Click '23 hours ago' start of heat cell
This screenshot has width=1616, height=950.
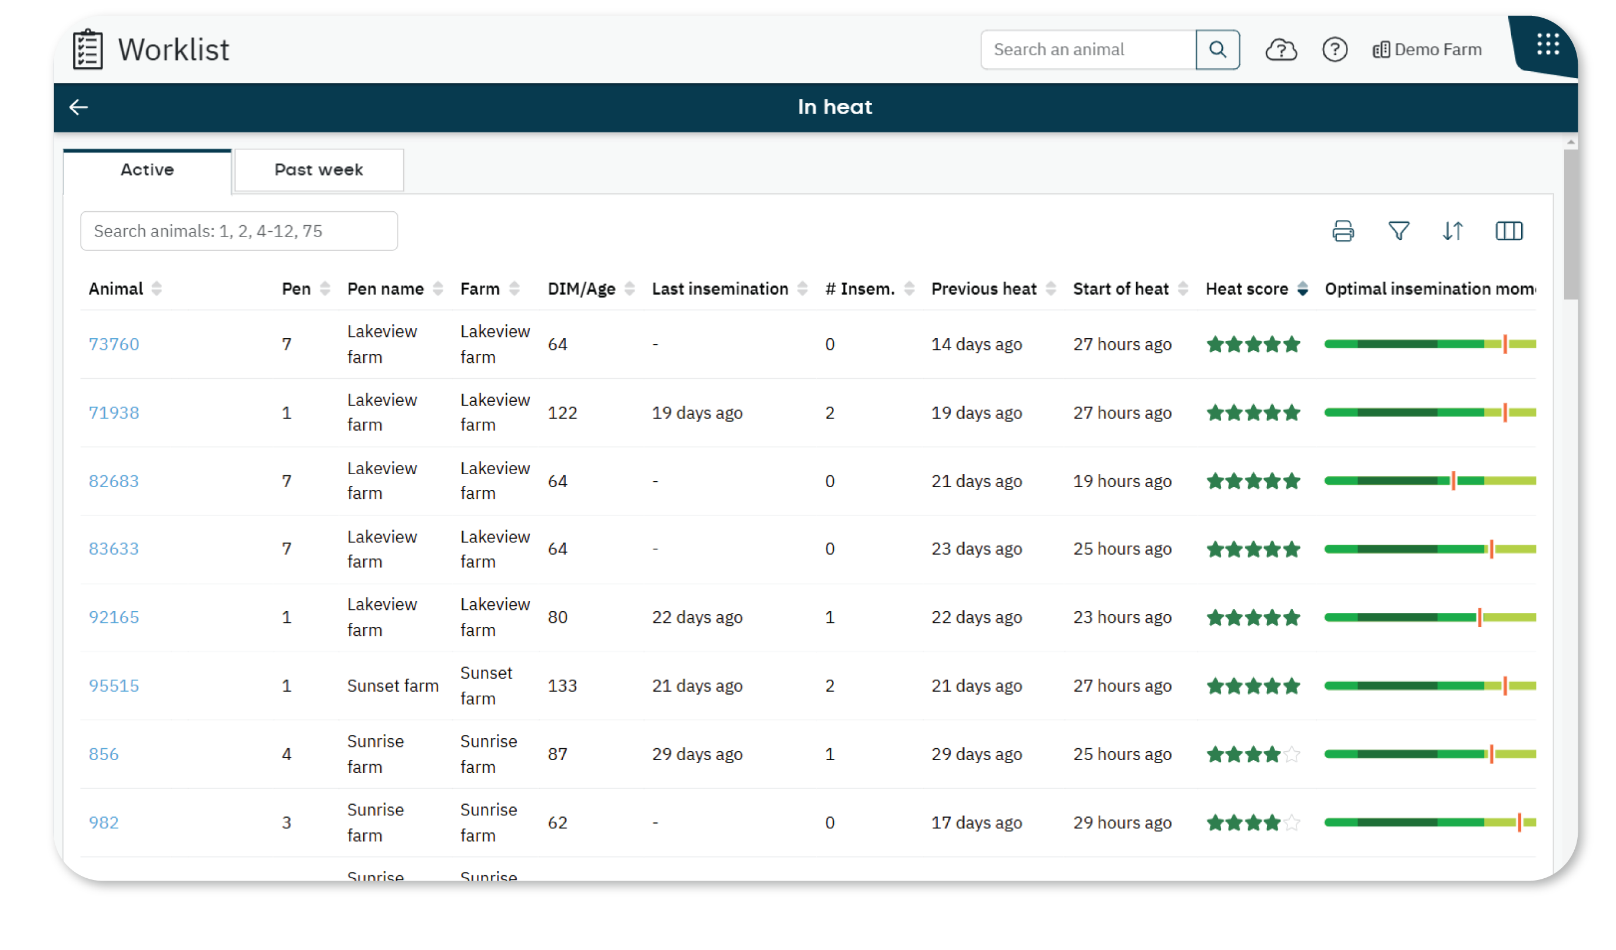coord(1122,618)
